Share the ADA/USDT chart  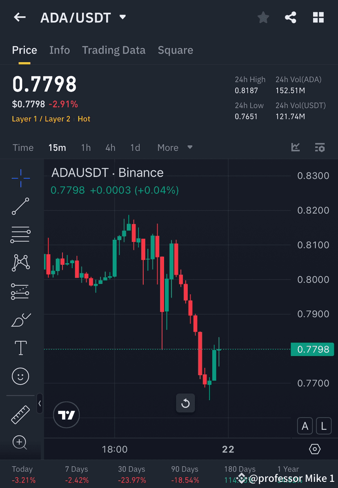click(291, 17)
